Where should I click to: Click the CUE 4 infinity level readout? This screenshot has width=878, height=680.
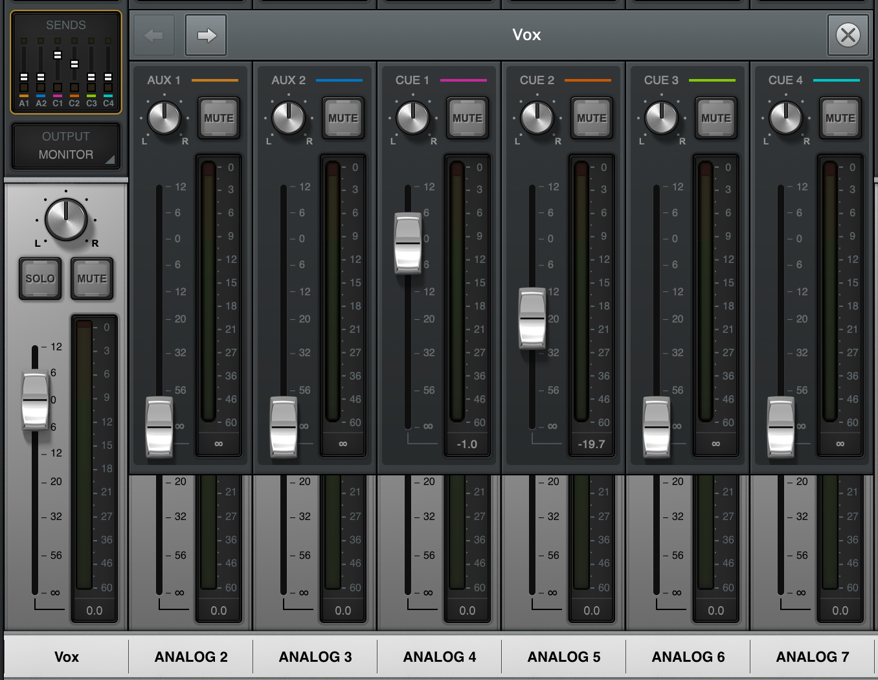(840, 444)
